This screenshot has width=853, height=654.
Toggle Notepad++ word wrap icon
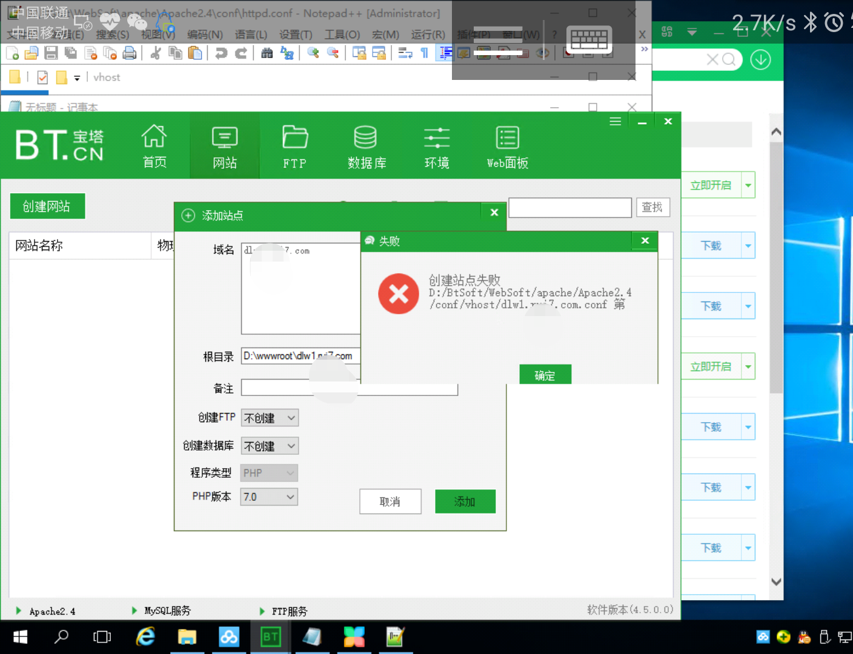pyautogui.click(x=405, y=53)
